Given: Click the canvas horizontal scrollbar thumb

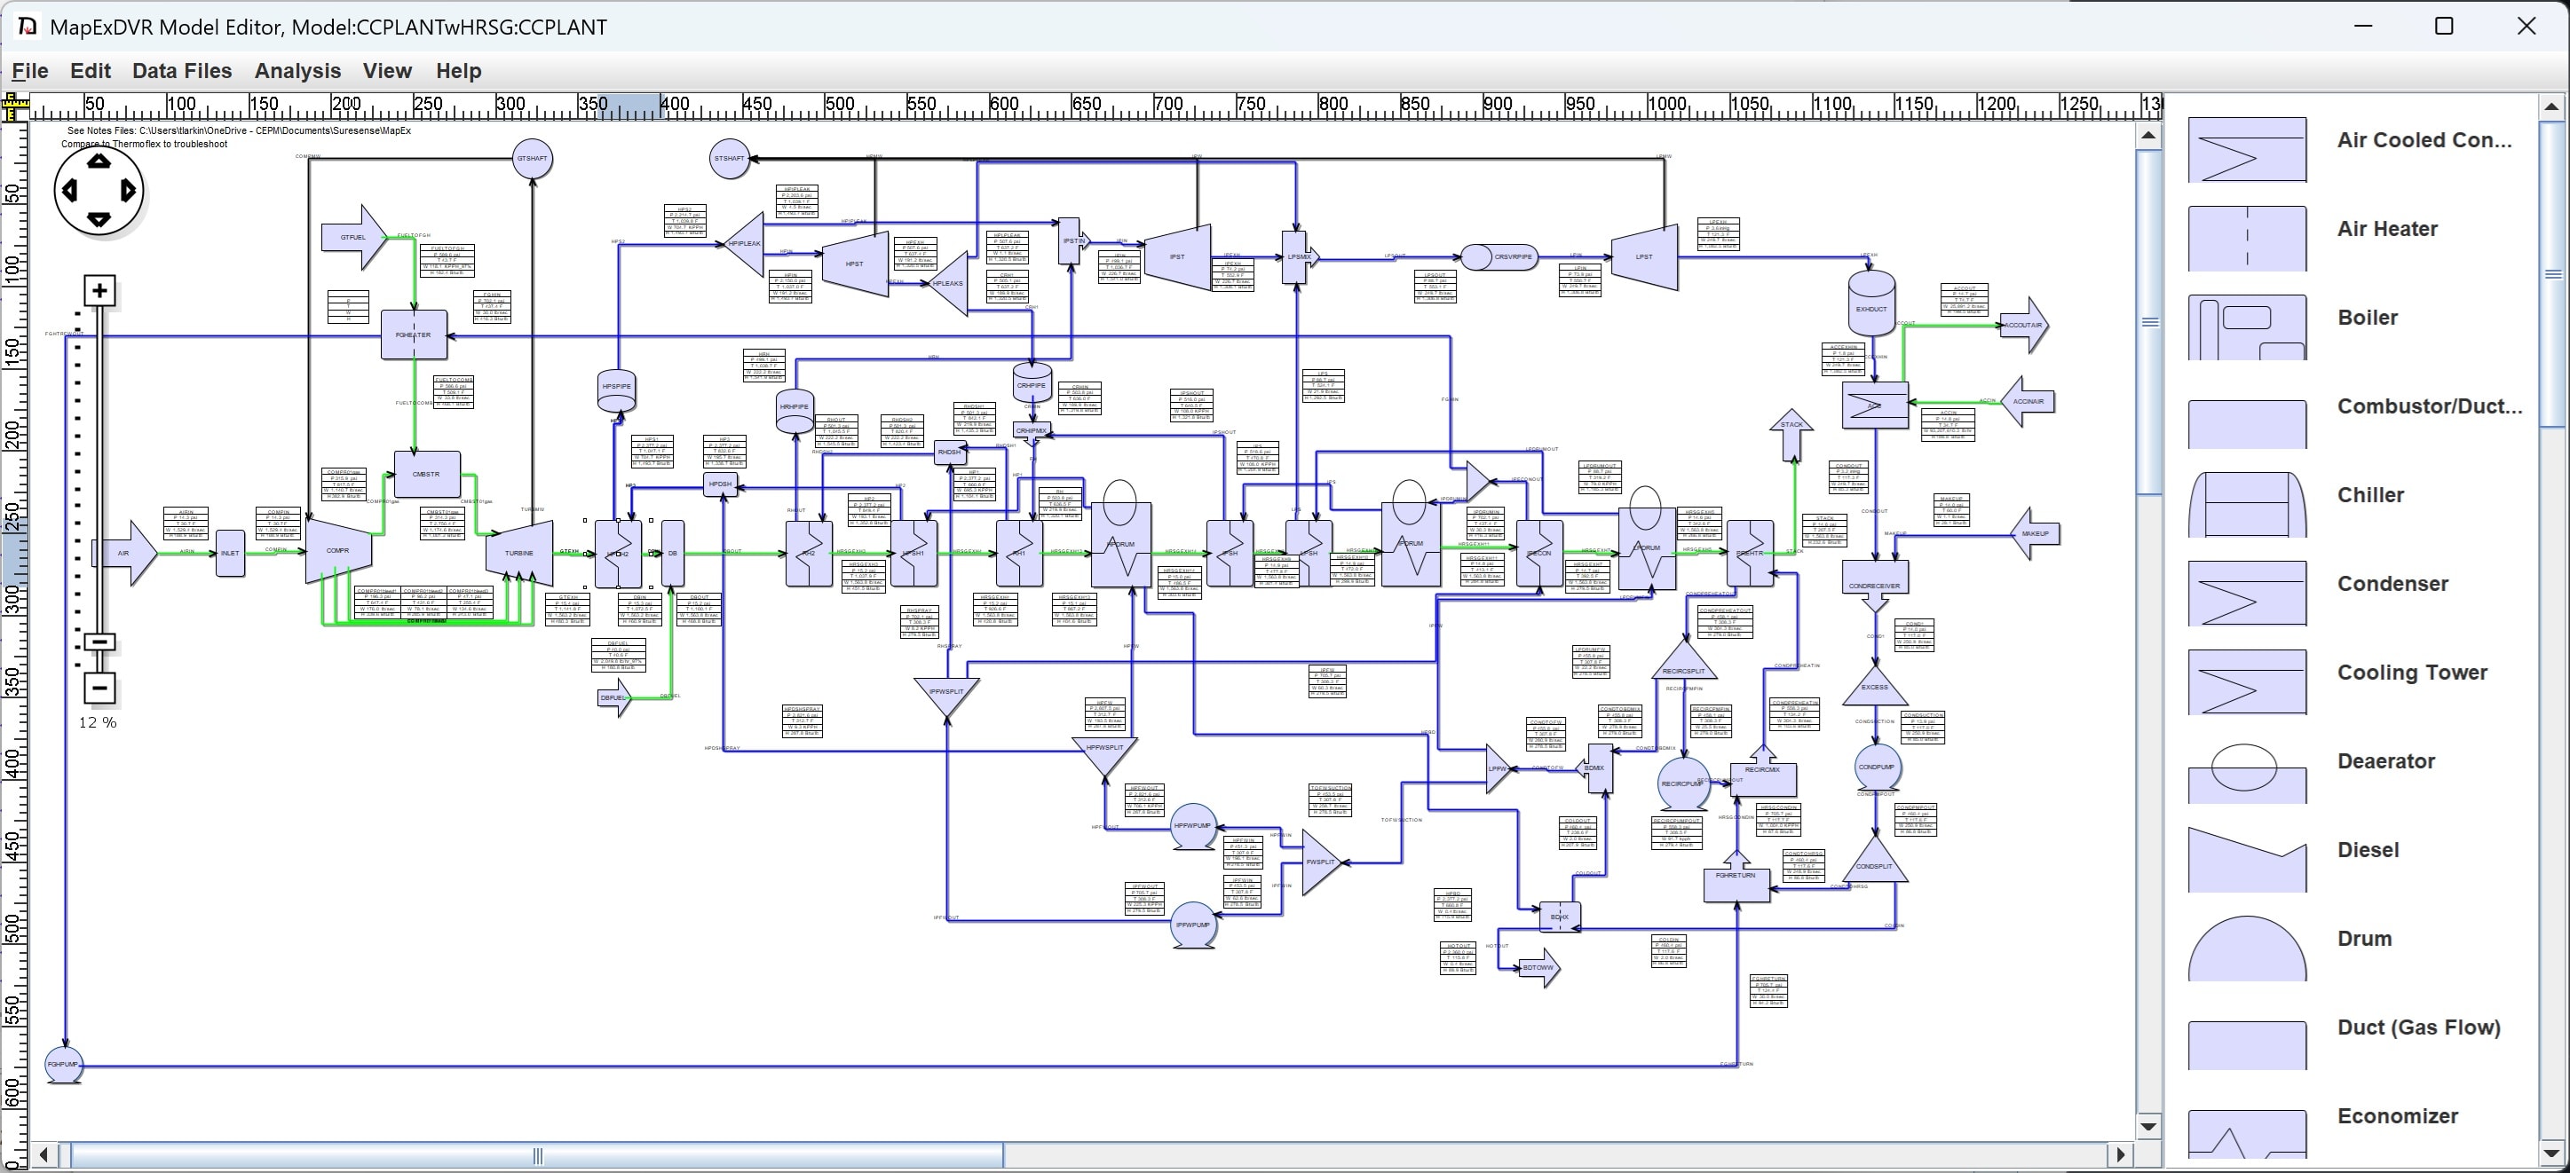Looking at the screenshot, I should tap(537, 1156).
